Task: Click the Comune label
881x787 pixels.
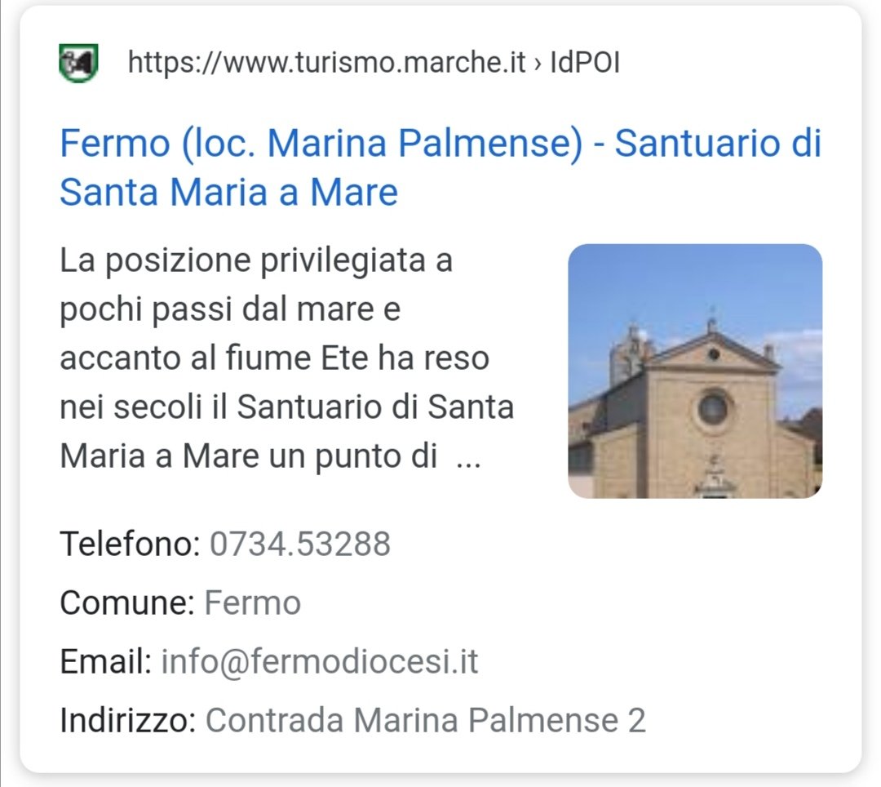Action: pyautogui.click(x=127, y=602)
